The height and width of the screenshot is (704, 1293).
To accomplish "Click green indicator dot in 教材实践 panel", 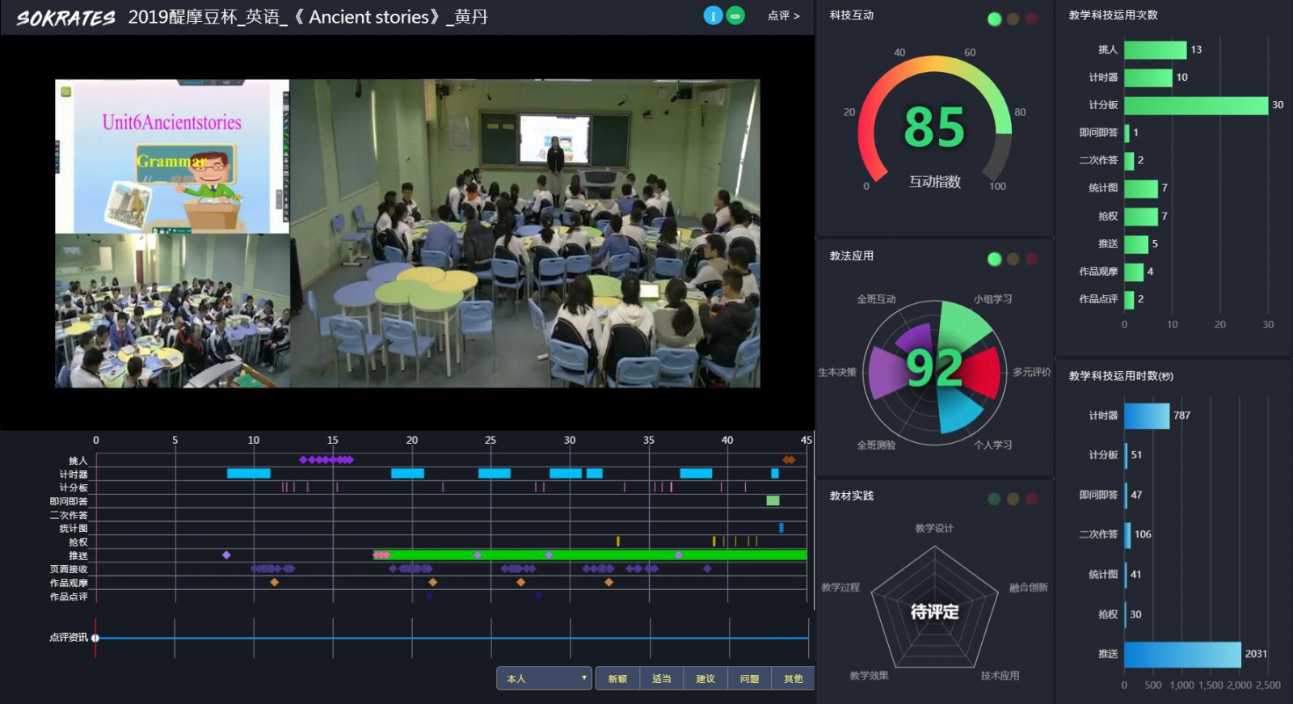I will (x=994, y=500).
